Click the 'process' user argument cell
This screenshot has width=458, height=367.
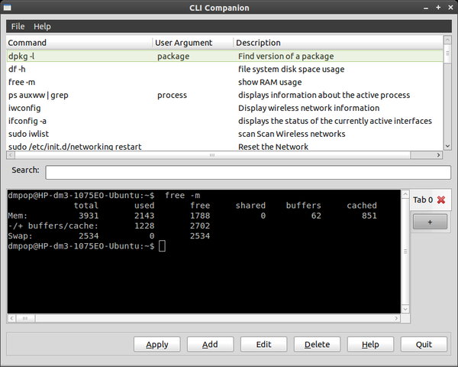coord(172,95)
